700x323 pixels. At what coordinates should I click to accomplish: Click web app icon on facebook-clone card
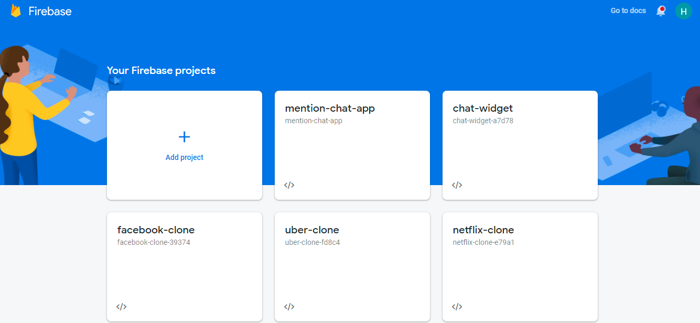click(x=121, y=307)
